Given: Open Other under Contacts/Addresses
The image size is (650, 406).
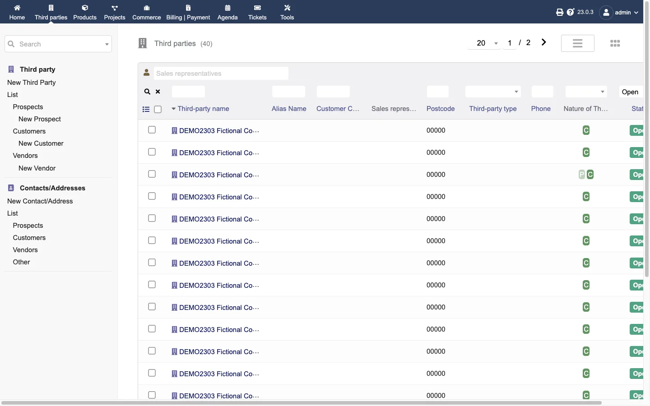Looking at the screenshot, I should click(22, 262).
